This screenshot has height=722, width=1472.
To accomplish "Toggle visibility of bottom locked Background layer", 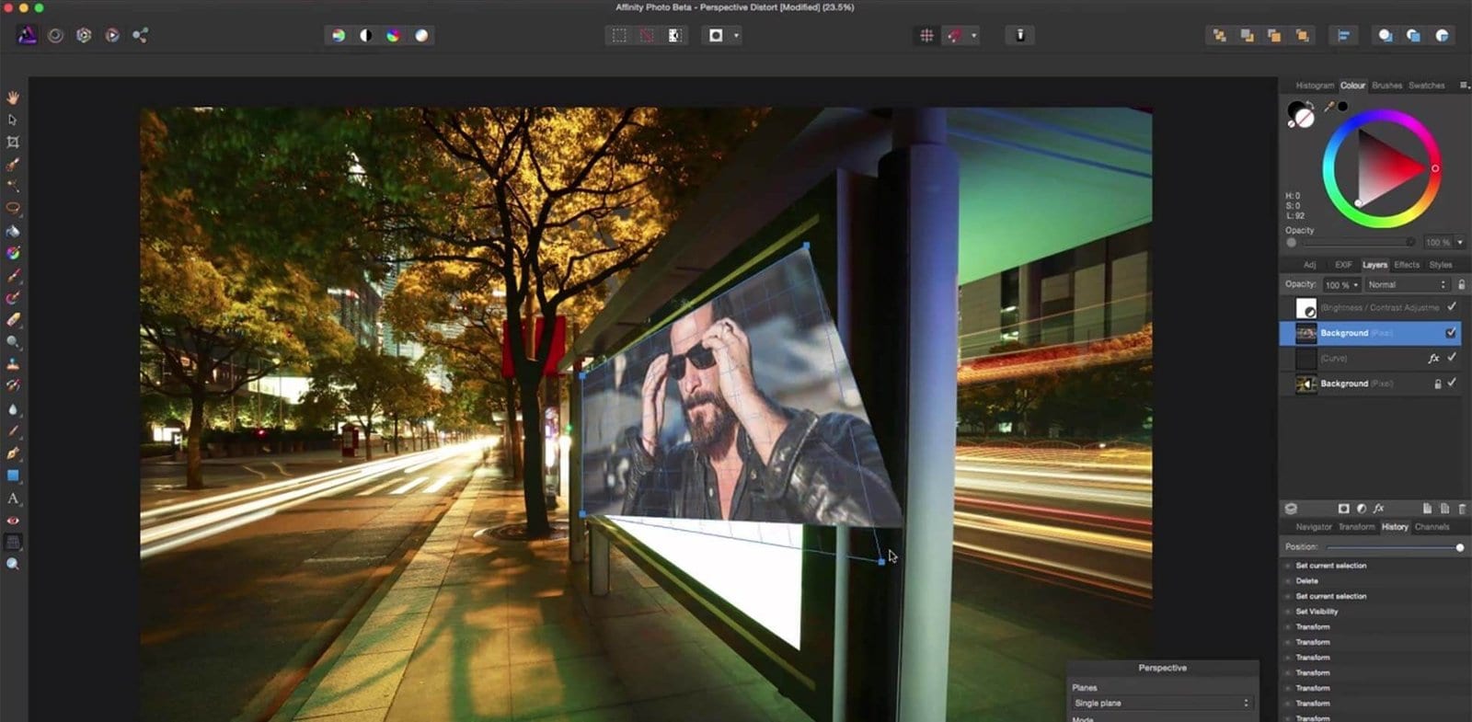I will coord(1452,384).
